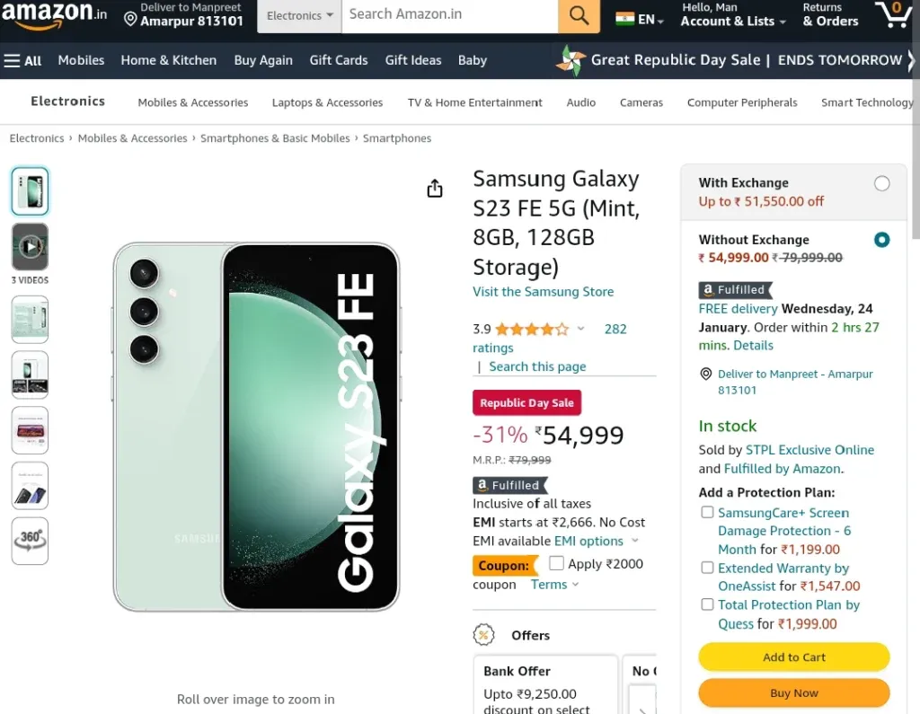Image resolution: width=920 pixels, height=714 pixels.
Task: Click the orange search magnifier button
Action: [x=579, y=15]
